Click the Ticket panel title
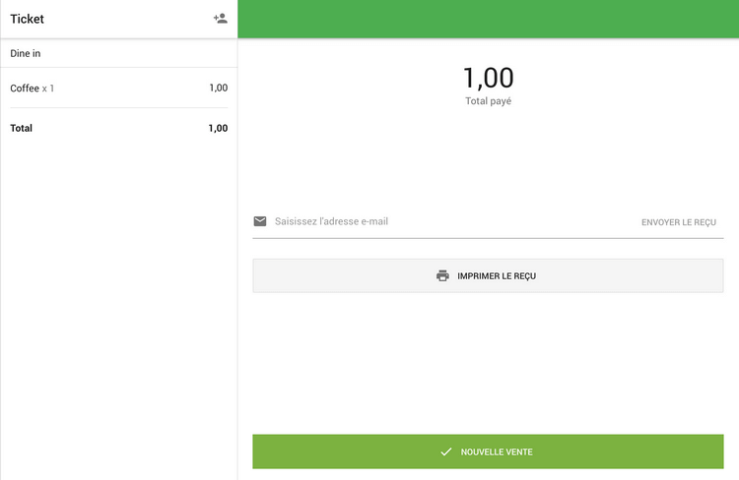 (x=28, y=19)
